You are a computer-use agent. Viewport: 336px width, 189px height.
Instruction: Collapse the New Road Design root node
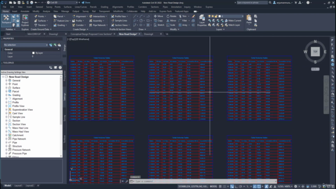click(3, 77)
